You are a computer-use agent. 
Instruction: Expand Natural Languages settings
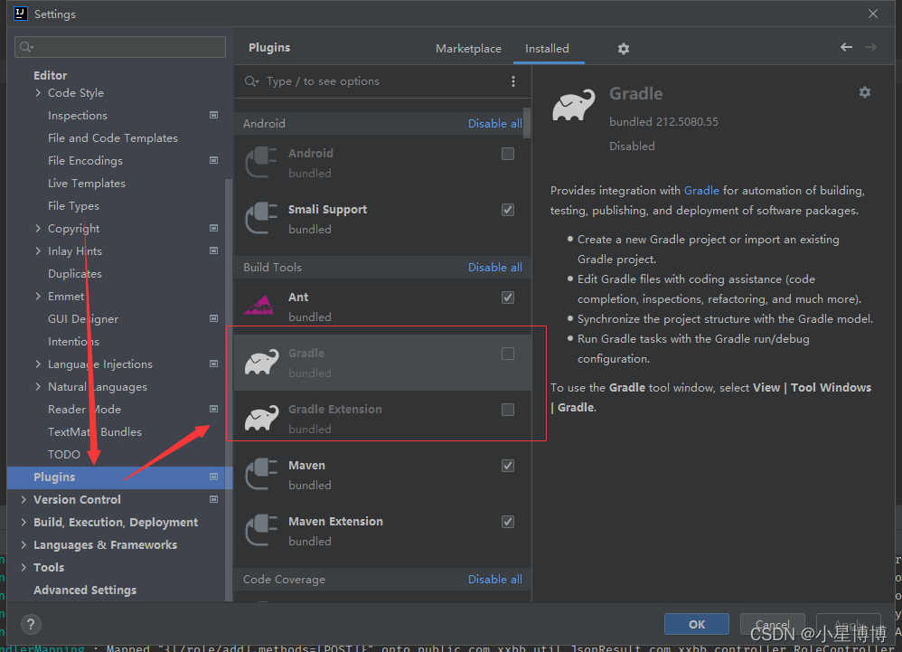pyautogui.click(x=38, y=386)
